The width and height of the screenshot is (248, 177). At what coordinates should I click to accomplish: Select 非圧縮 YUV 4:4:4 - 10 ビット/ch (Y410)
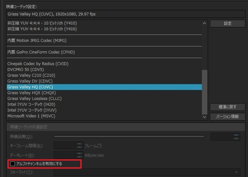coord(104,23)
